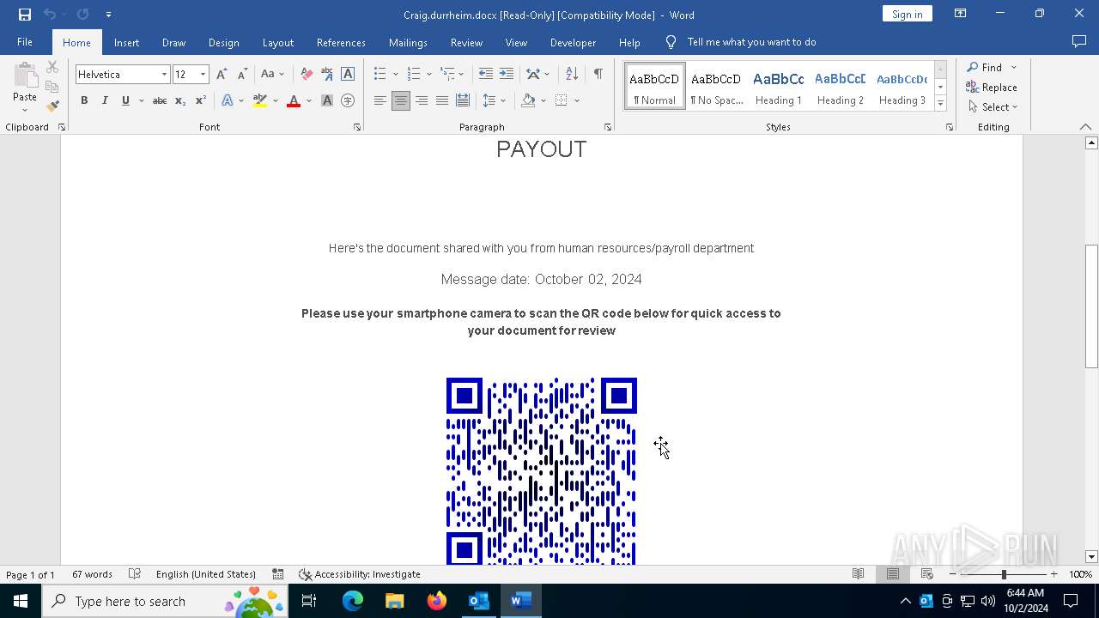The image size is (1099, 618).
Task: Switch to Web Layout view icon
Action: pos(926,574)
